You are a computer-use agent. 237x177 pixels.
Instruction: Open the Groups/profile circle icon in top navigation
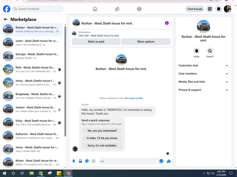[x=139, y=9]
